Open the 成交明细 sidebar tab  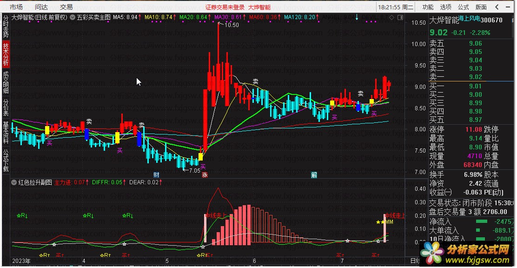pyautogui.click(x=6, y=82)
